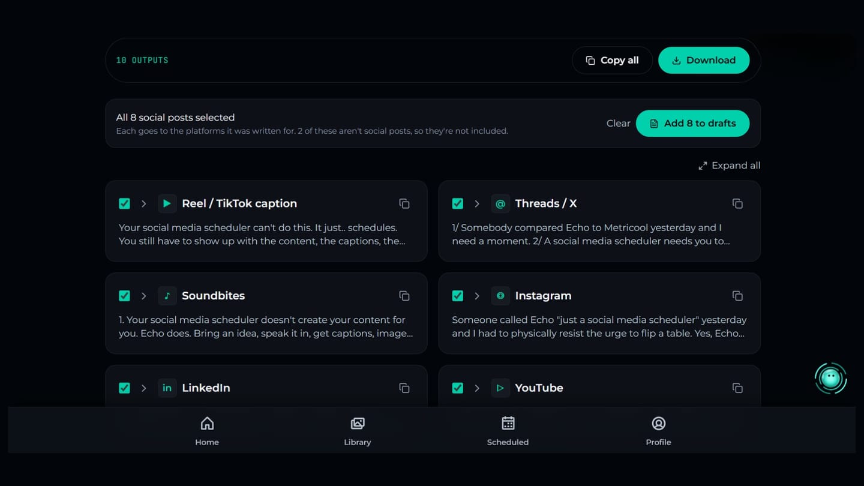The image size is (864, 486).
Task: Copy the Instagram post text
Action: [x=737, y=296]
